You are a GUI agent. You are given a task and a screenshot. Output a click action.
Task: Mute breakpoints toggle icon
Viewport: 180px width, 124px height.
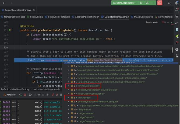[57, 95]
